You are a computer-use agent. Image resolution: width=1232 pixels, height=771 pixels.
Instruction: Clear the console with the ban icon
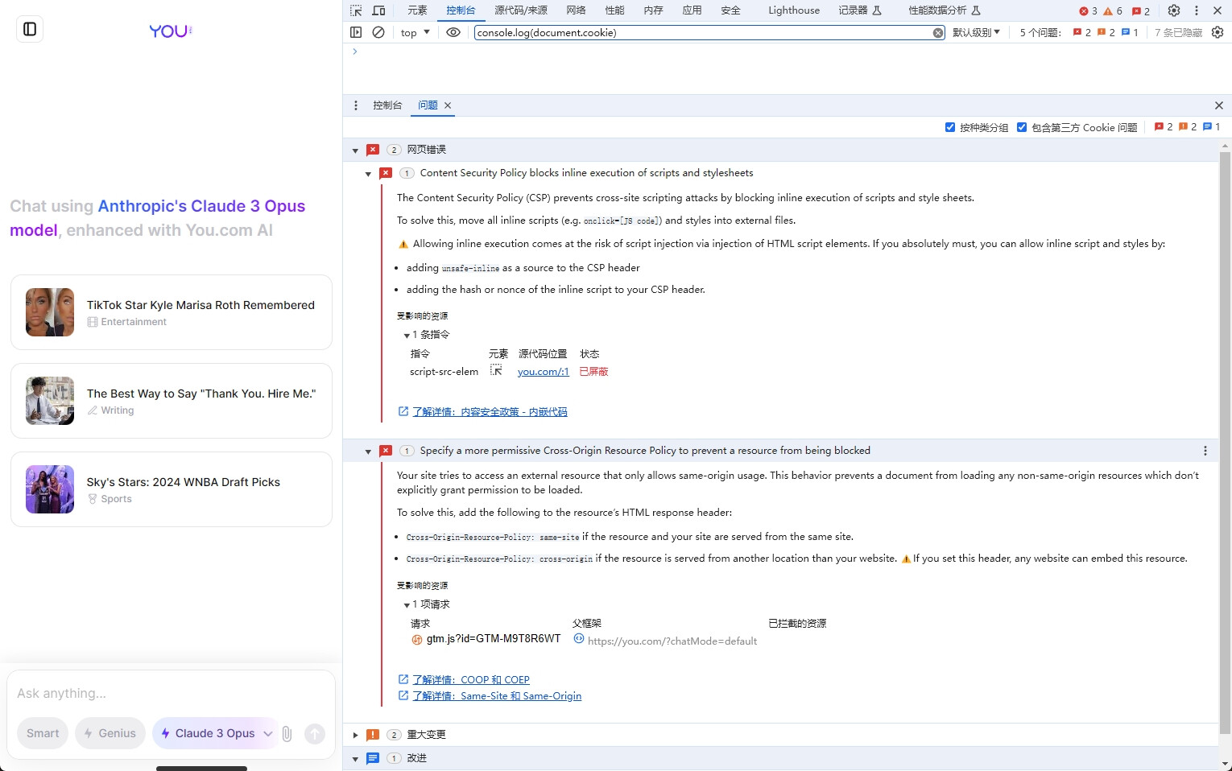[x=378, y=32]
